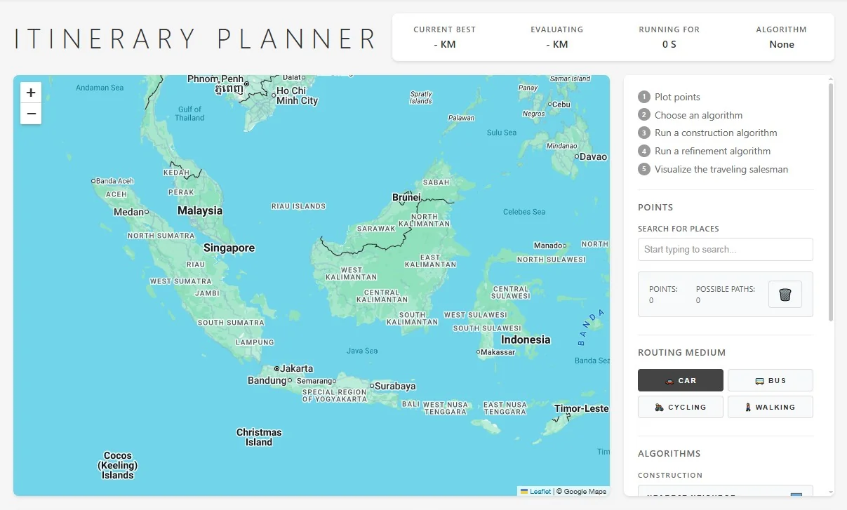Click the Manado city marker
The image size is (847, 510).
point(563,246)
